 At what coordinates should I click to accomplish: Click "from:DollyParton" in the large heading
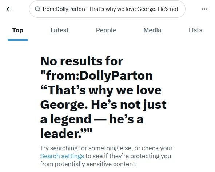(99, 75)
